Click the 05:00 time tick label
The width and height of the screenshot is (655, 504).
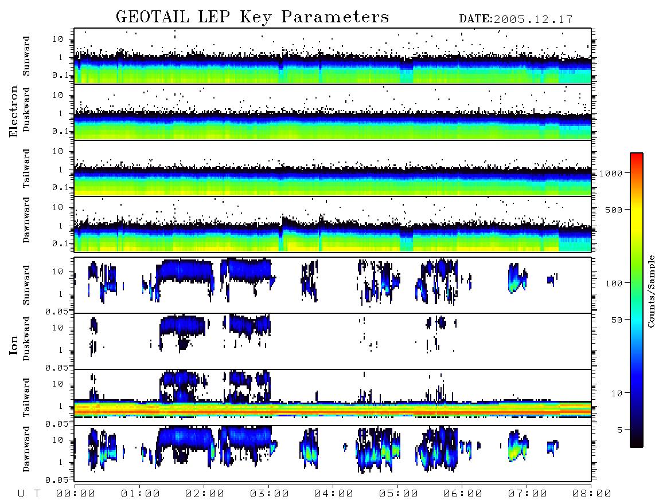coord(399,494)
